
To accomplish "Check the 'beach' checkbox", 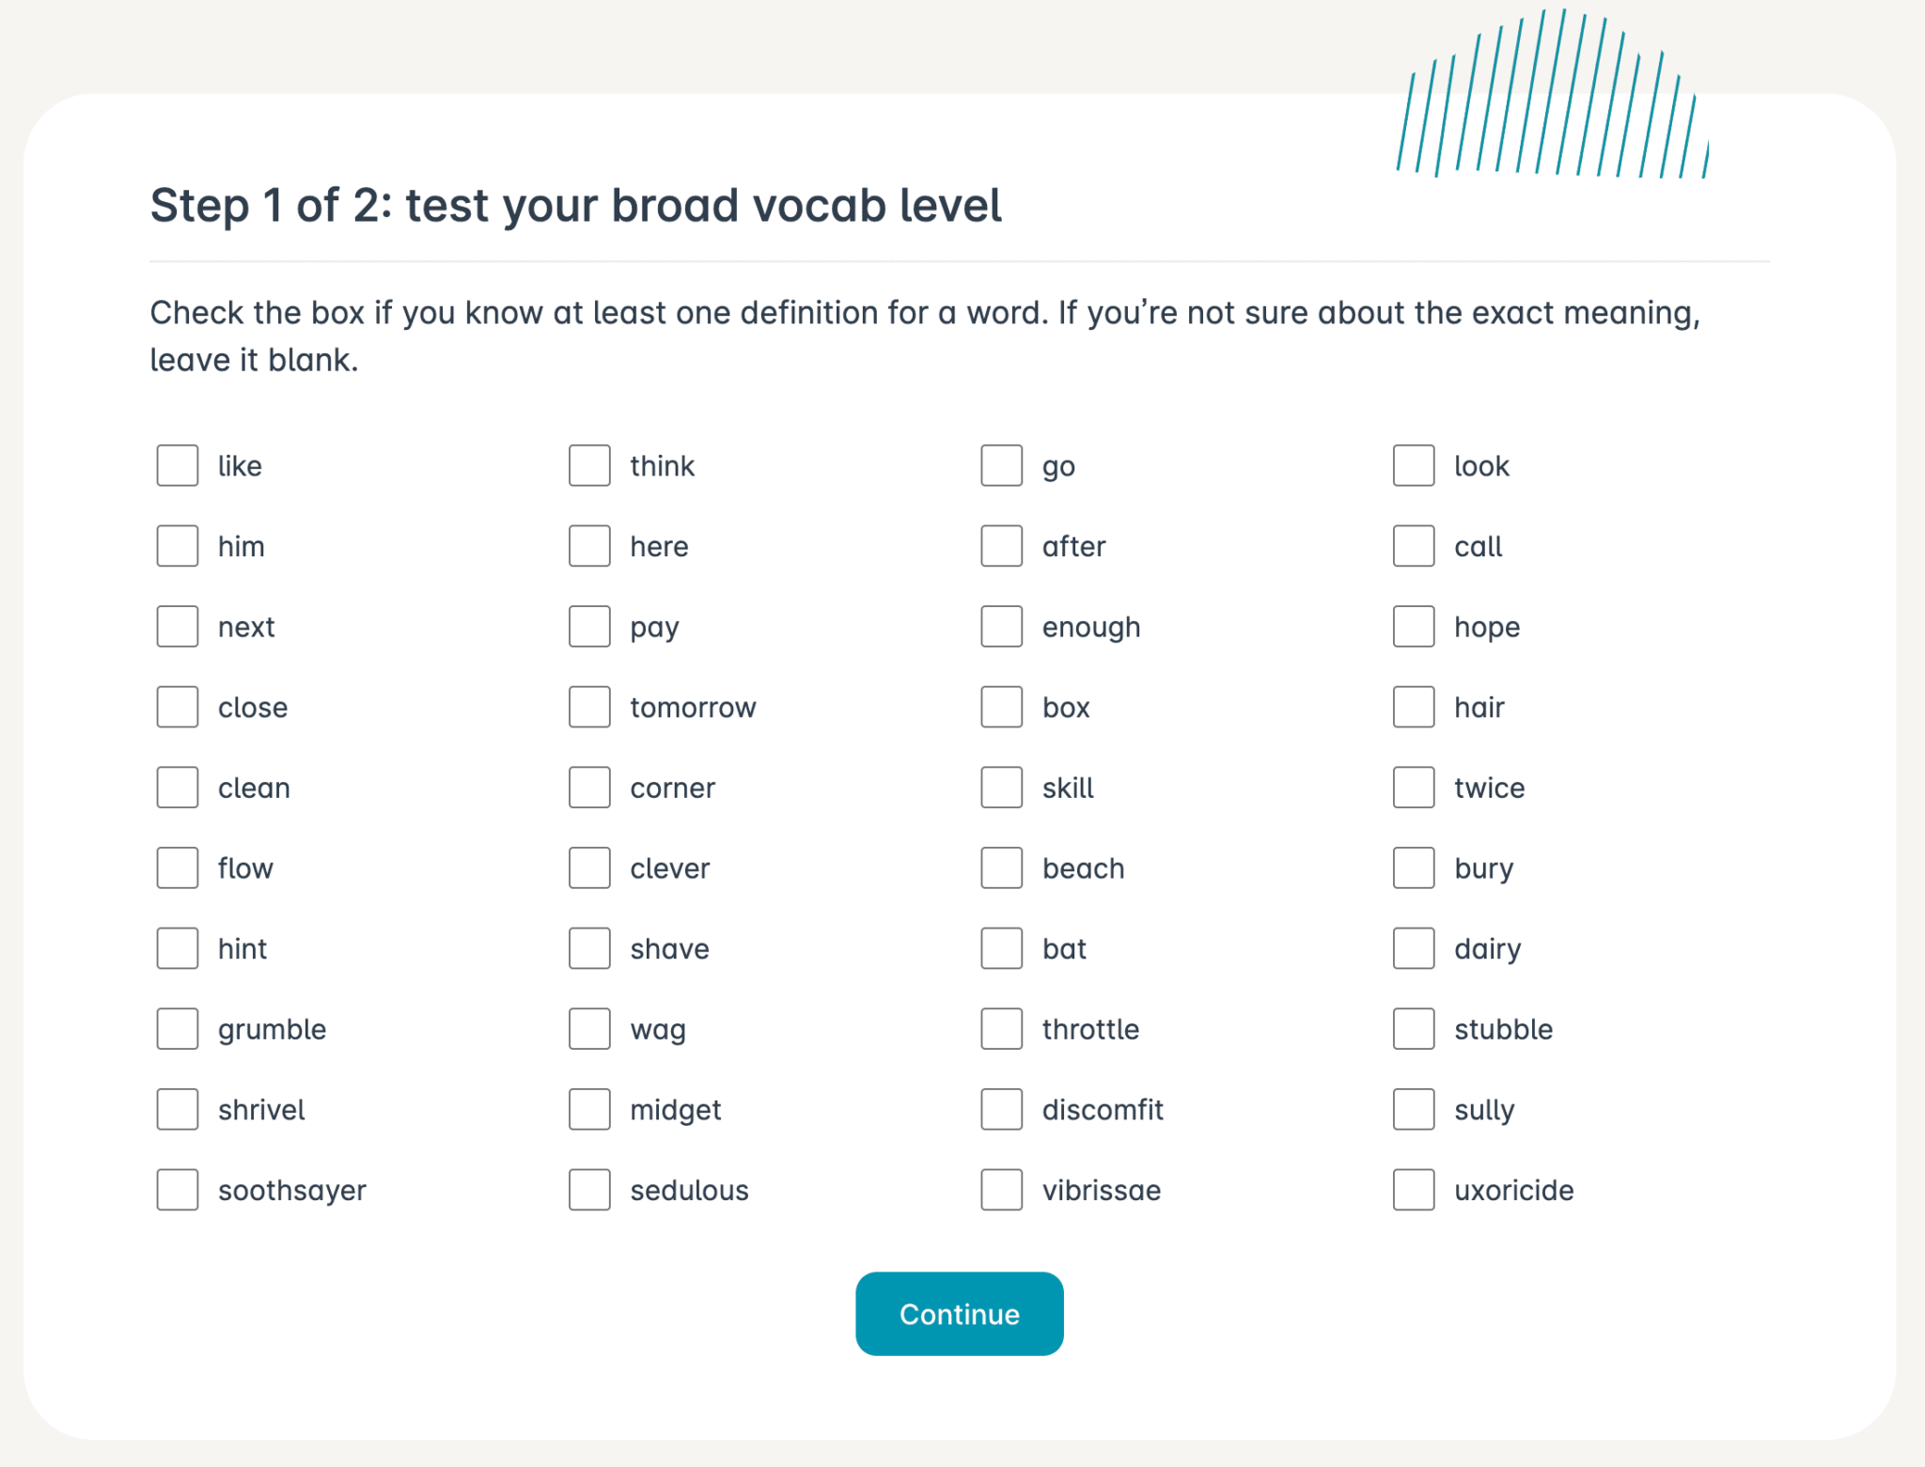I will tap(1001, 868).
